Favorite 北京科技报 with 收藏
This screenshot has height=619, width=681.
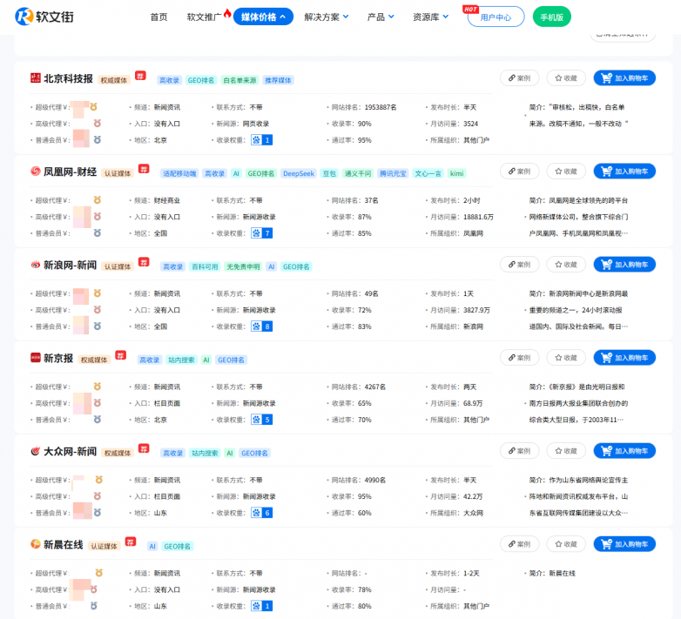click(566, 78)
